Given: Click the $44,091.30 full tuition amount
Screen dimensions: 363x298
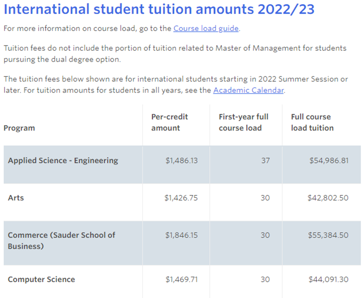Looking at the screenshot, I should [328, 279].
